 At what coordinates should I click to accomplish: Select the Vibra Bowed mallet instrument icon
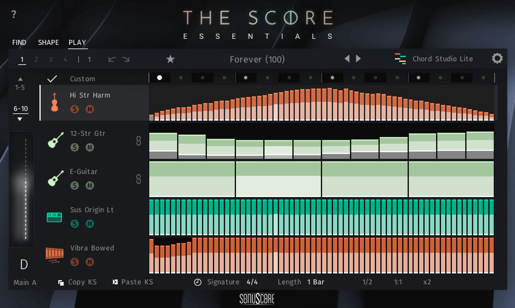[54, 254]
